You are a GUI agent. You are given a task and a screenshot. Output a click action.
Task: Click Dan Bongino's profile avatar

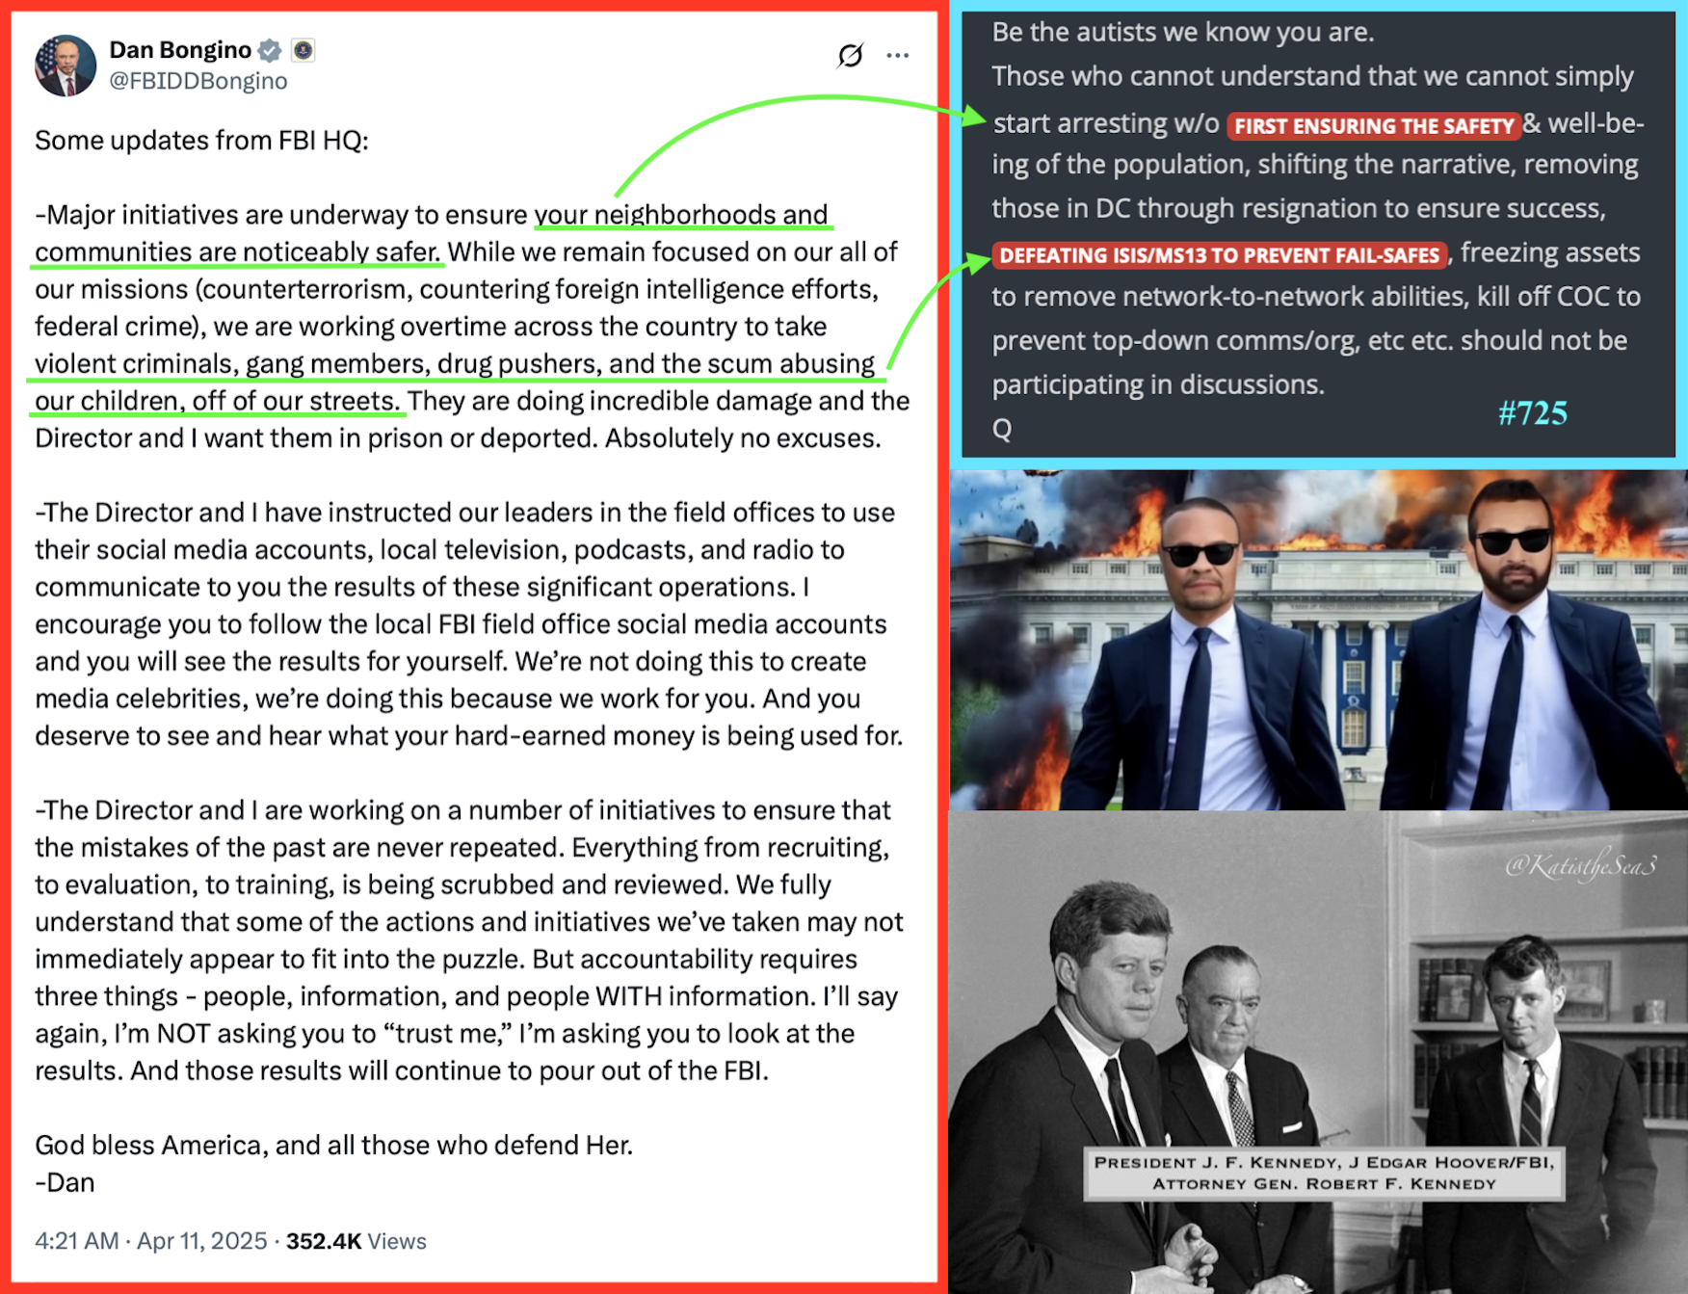[x=66, y=66]
